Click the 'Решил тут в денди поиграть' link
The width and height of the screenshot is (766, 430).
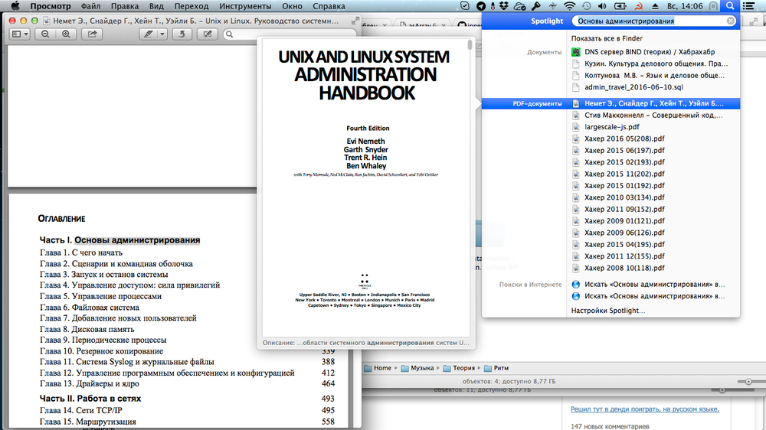coord(644,409)
